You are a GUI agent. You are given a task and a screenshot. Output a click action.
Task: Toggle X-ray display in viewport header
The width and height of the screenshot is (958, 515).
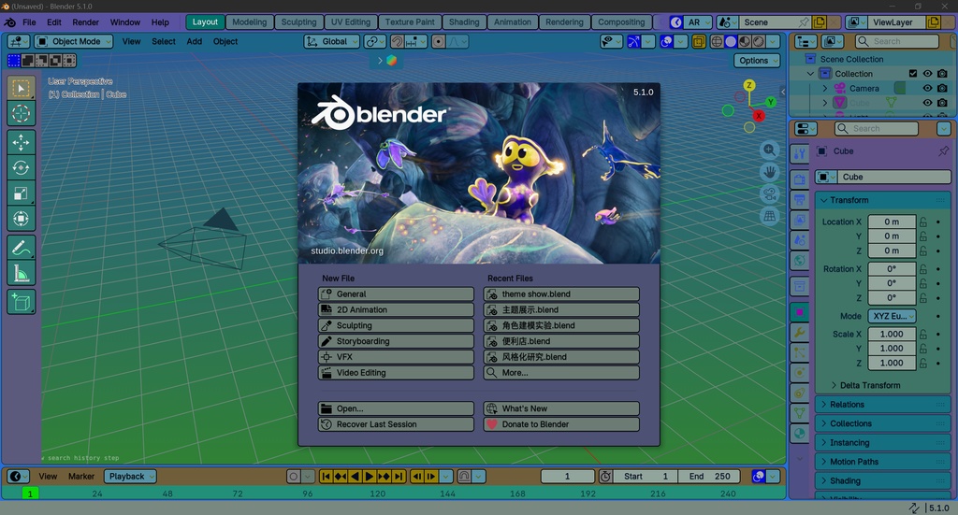[698, 41]
